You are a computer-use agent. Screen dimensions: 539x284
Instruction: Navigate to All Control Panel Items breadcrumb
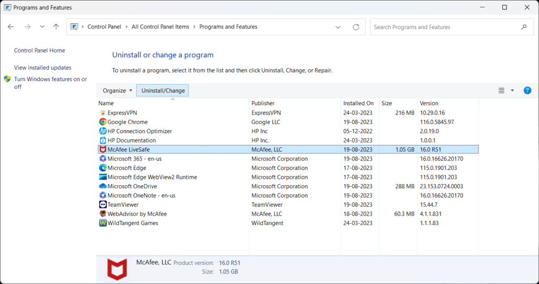tap(160, 27)
